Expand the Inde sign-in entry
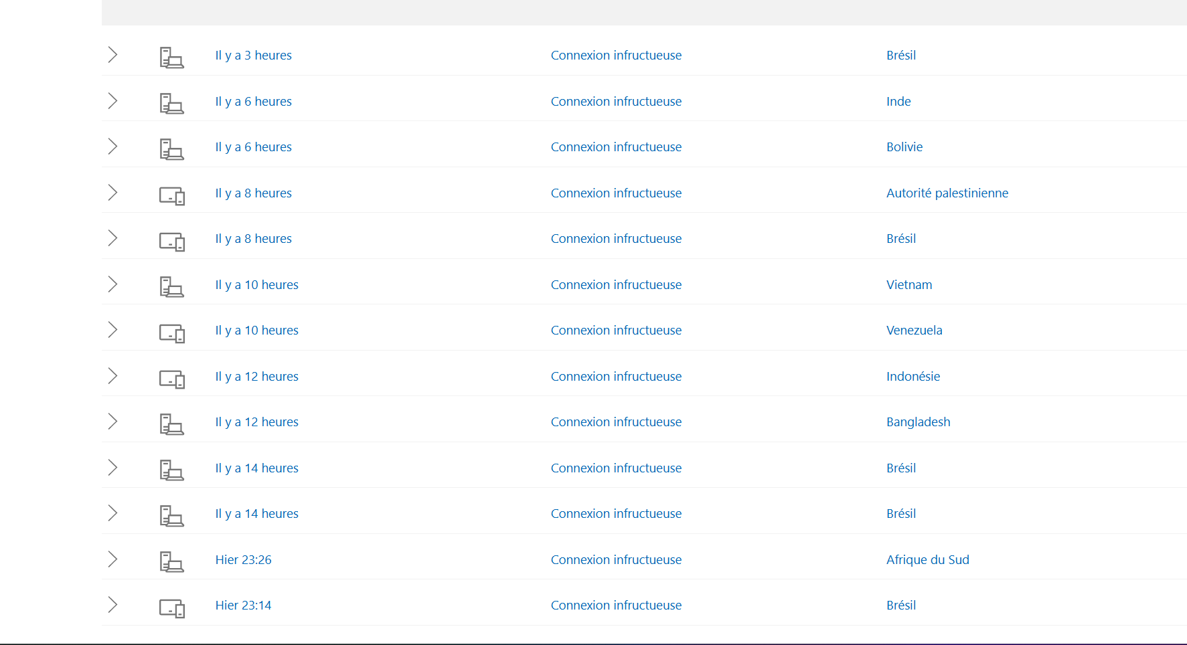1187x645 pixels. point(112,101)
